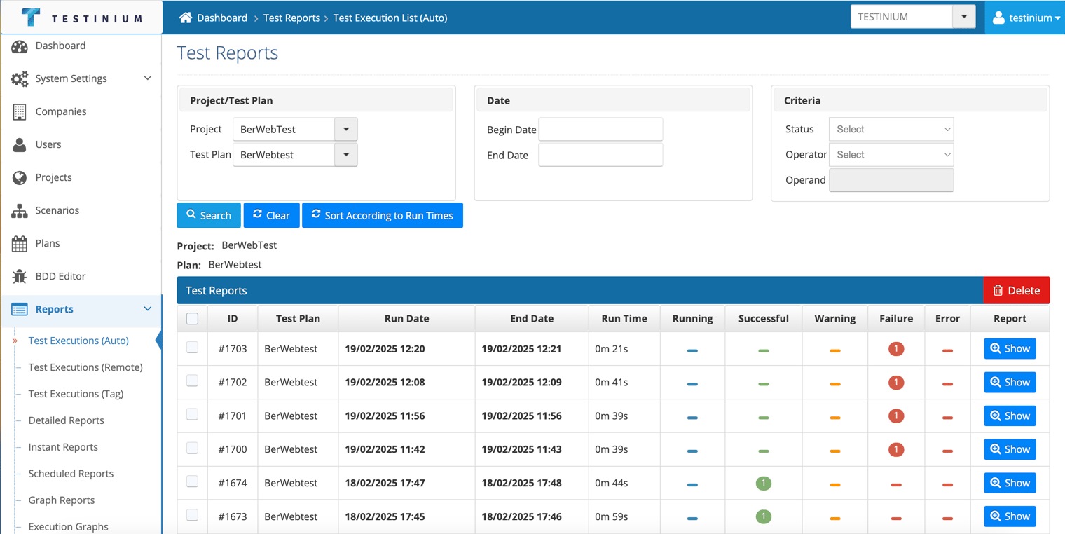This screenshot has height=534, width=1065.
Task: Click the Companies building icon
Action: click(20, 111)
